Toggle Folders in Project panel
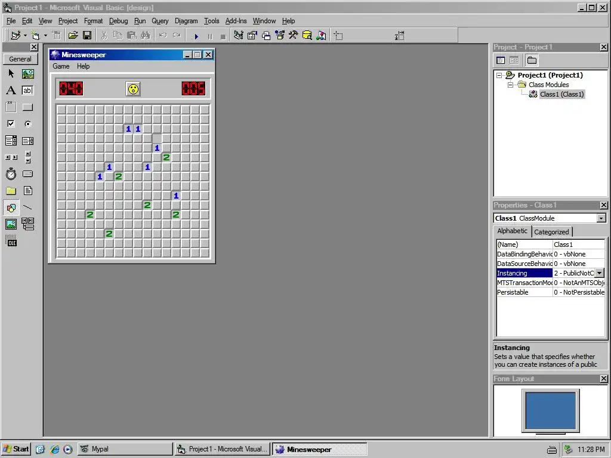611x458 pixels. (532, 60)
